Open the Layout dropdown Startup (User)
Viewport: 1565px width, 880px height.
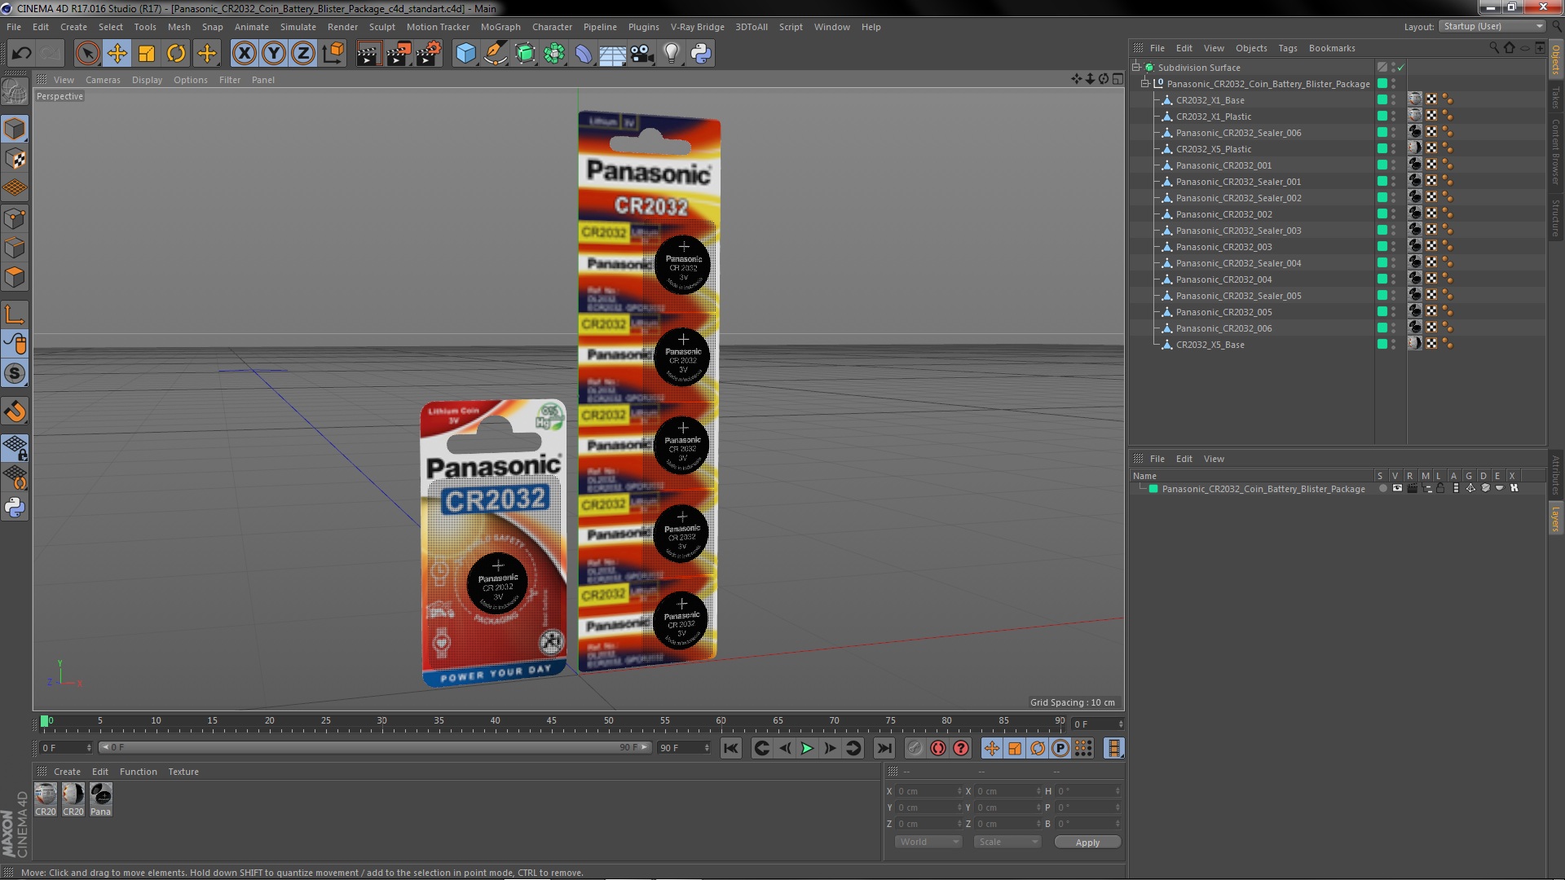click(x=1492, y=27)
